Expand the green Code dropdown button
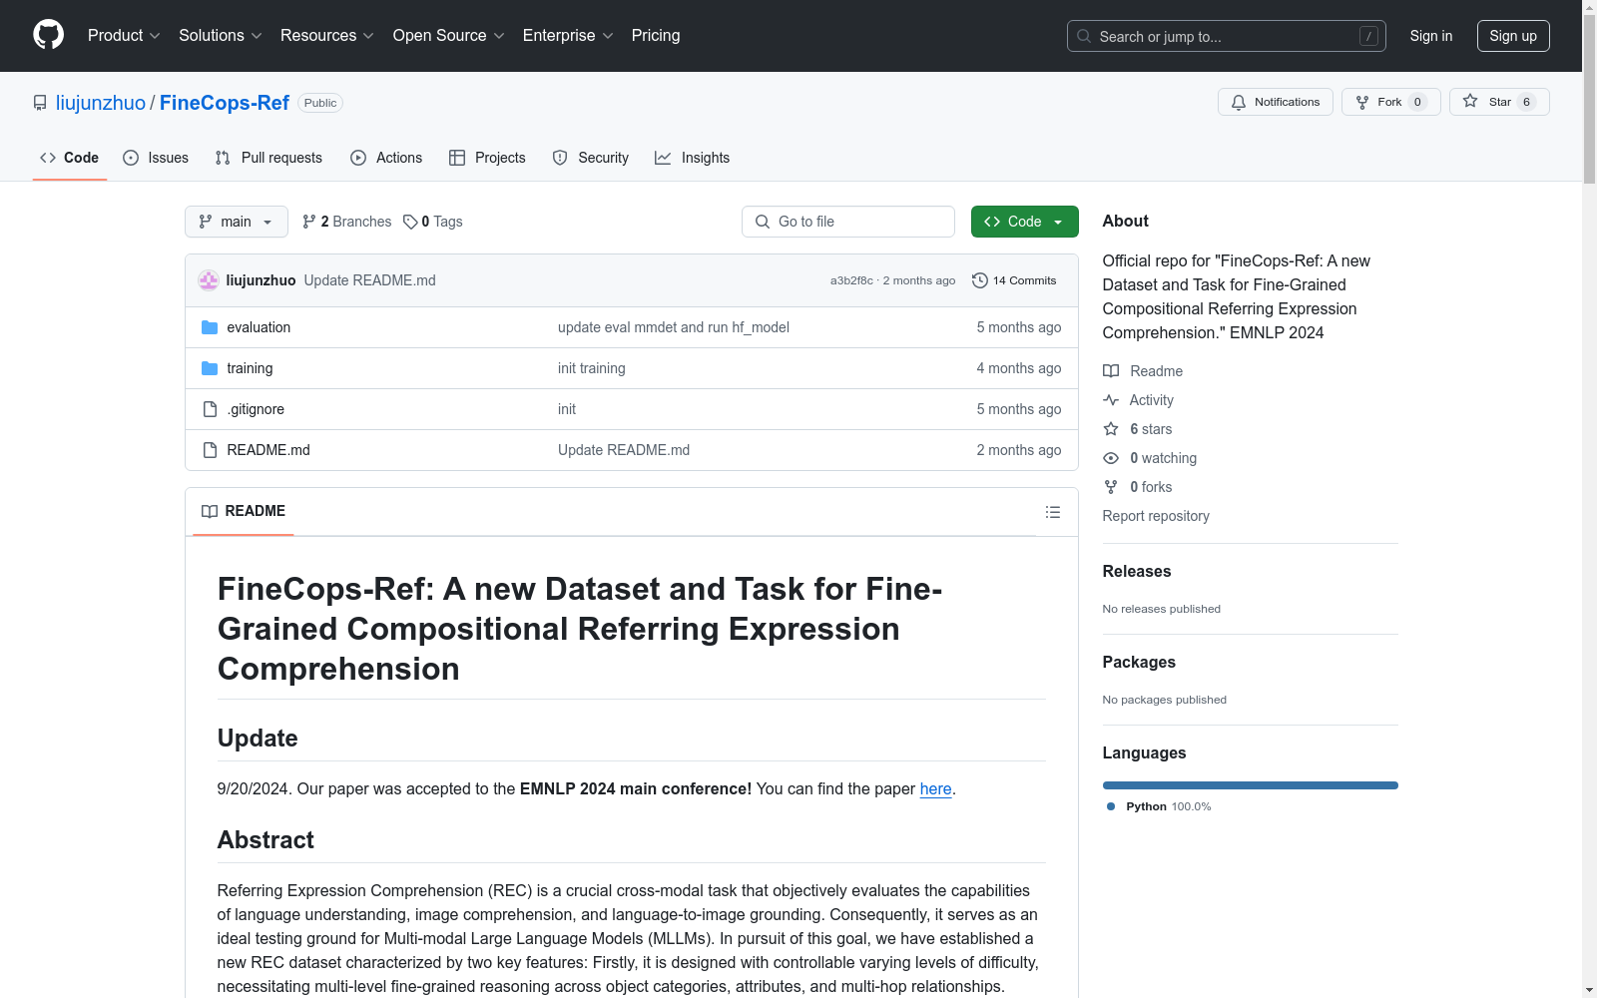This screenshot has width=1597, height=998. click(1024, 222)
